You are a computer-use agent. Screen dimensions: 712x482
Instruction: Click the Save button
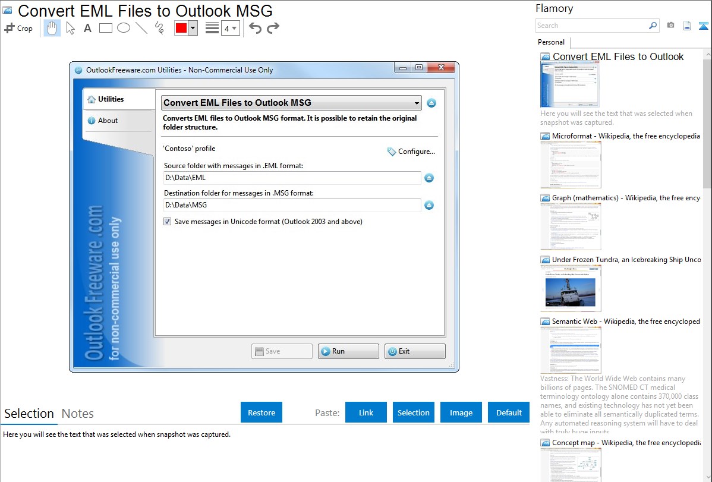coord(282,351)
